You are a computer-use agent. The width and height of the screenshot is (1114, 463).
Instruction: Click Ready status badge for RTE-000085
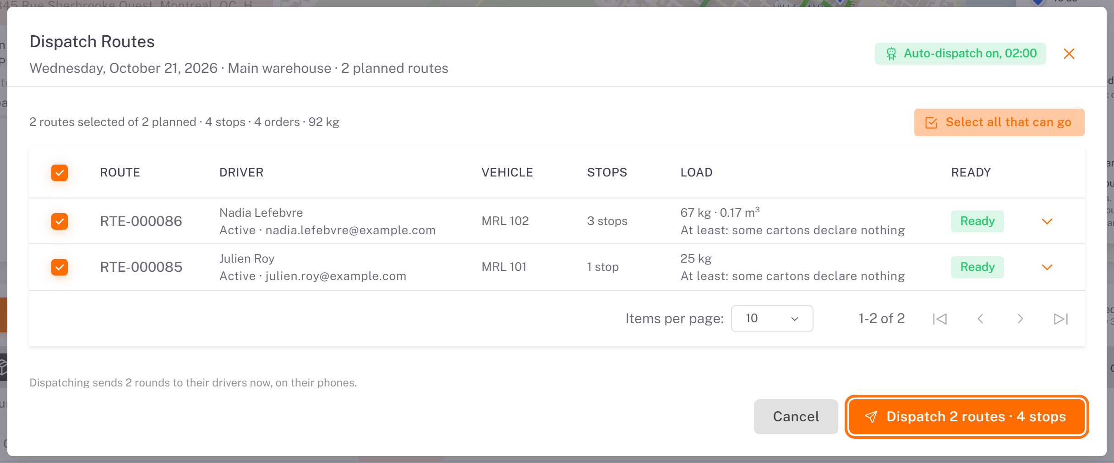[977, 267]
